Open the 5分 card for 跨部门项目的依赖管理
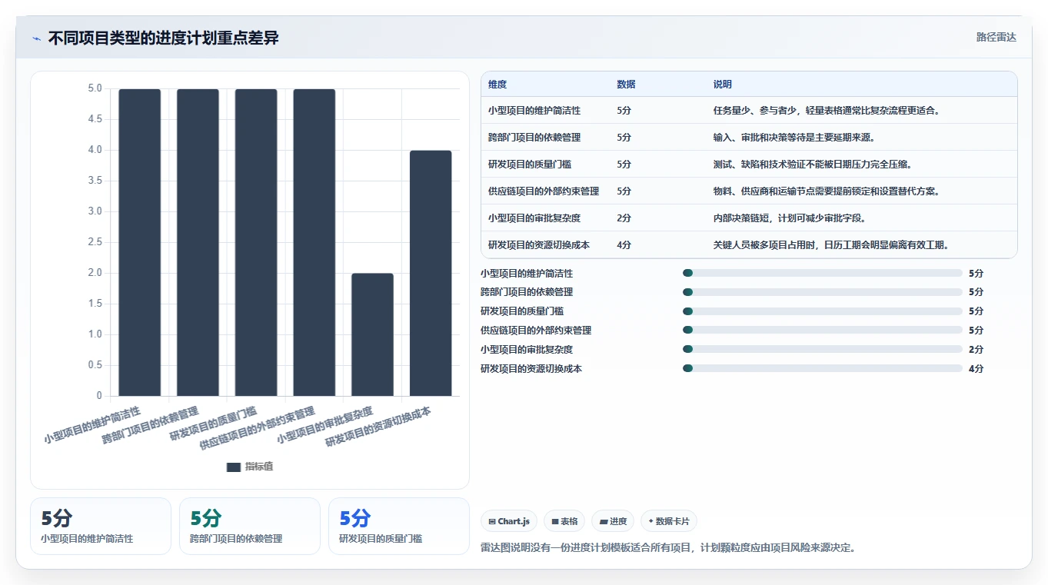 250,526
